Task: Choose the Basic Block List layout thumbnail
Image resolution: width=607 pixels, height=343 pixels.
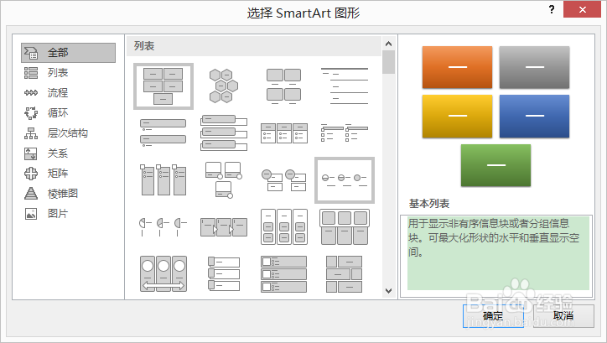Action: point(163,86)
